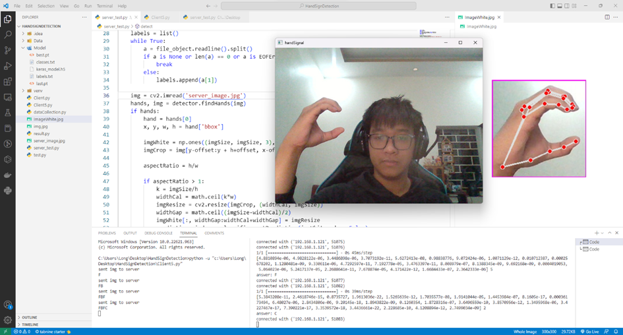Open keras_model.h5 in Explorer
623x335 pixels.
pos(51,69)
